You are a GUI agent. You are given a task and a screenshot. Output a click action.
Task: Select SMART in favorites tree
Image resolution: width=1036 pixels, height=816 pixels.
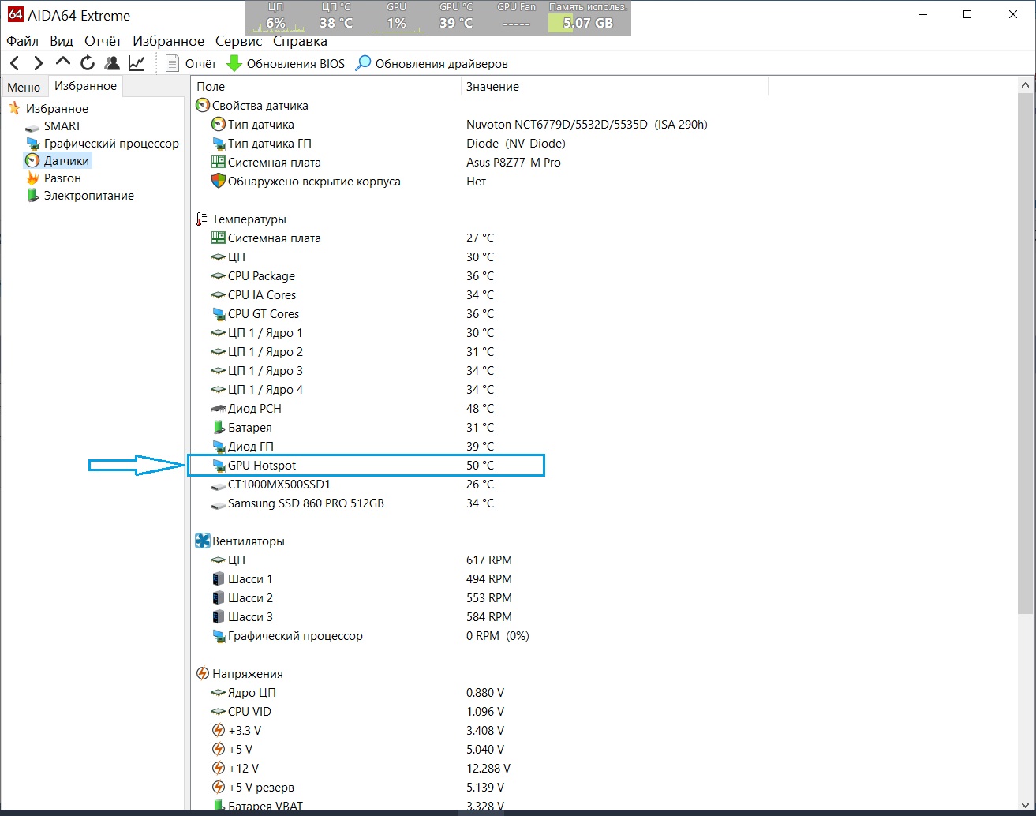pos(62,126)
